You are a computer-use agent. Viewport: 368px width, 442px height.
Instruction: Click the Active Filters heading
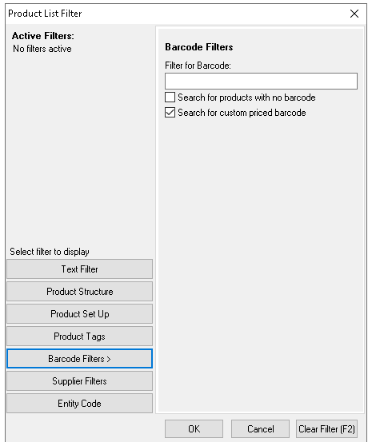[x=43, y=36]
